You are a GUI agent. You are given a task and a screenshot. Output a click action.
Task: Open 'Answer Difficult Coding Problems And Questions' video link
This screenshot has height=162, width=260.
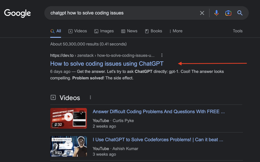point(159,112)
